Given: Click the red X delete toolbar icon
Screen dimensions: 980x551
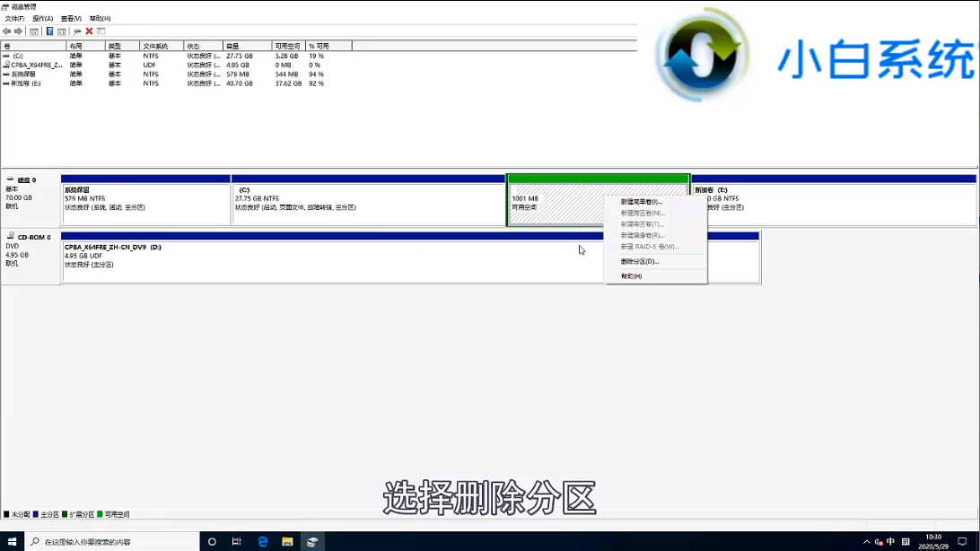Looking at the screenshot, I should tap(90, 31).
